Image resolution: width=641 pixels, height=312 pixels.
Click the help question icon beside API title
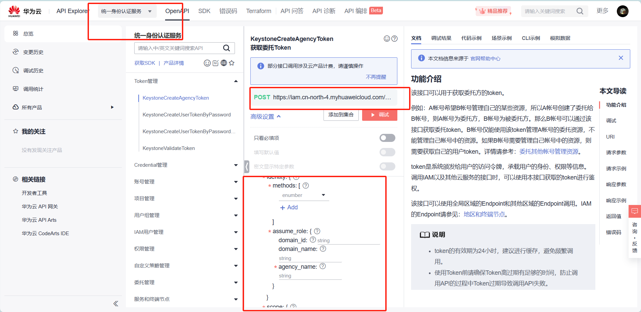click(x=394, y=39)
